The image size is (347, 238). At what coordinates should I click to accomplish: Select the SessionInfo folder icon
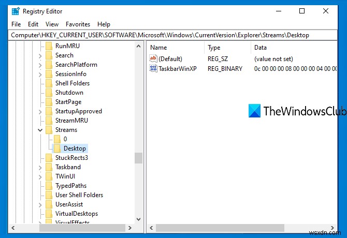(49, 74)
